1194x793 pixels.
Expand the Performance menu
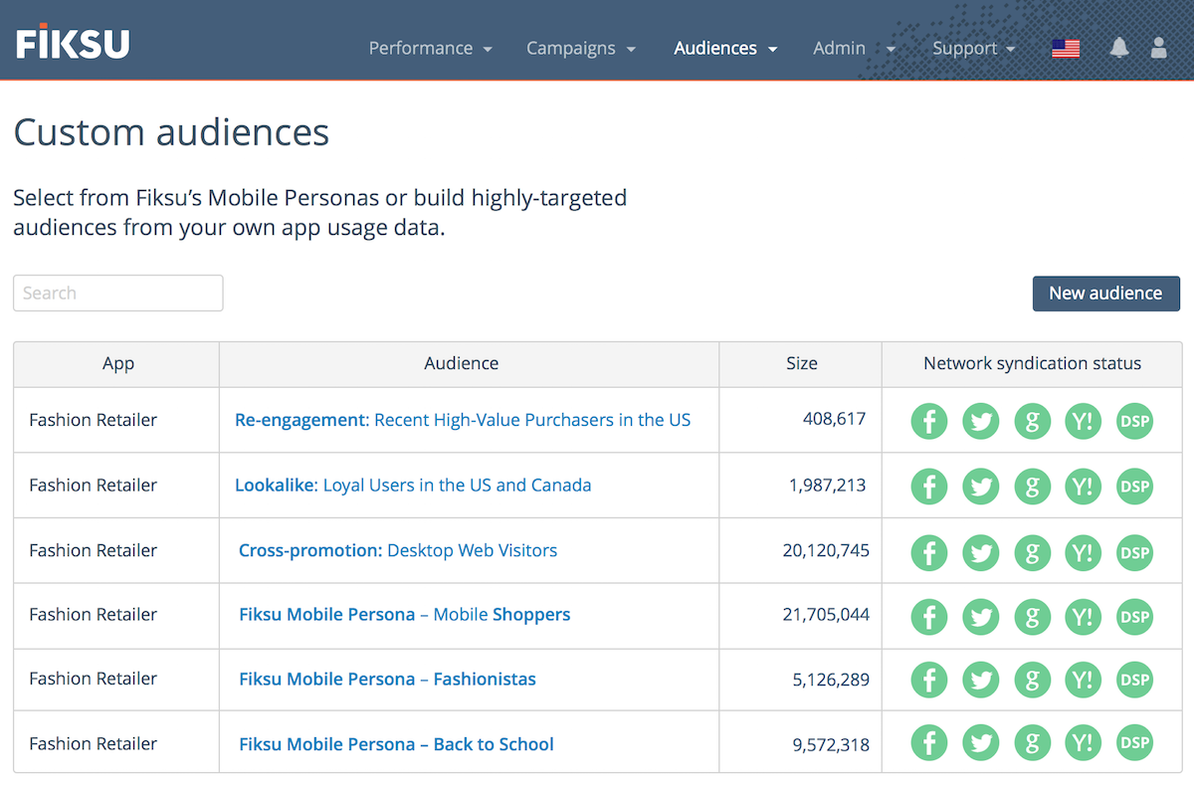[431, 48]
